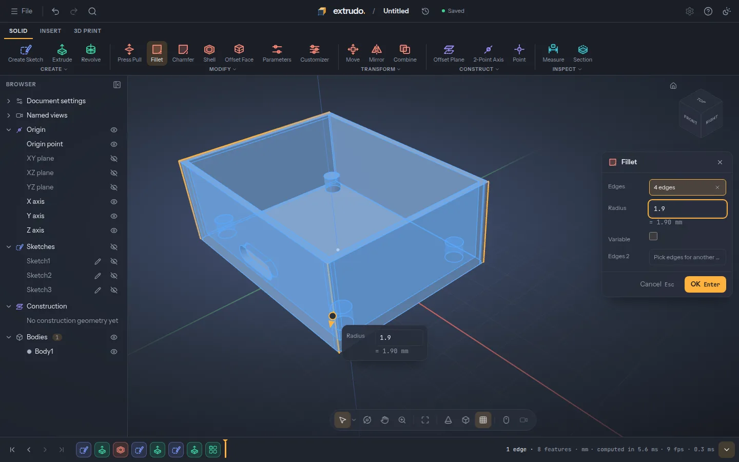Viewport: 739px width, 462px height.
Task: Select the Create Sketch tool
Action: (x=26, y=53)
